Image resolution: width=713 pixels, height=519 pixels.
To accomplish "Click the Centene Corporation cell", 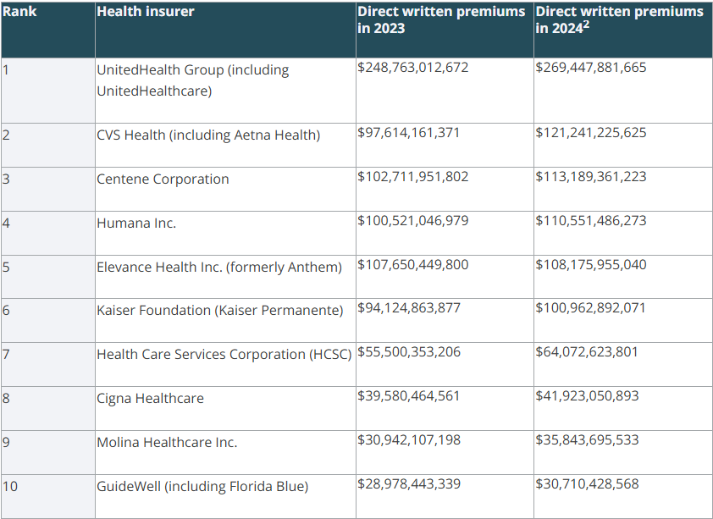I will (163, 179).
